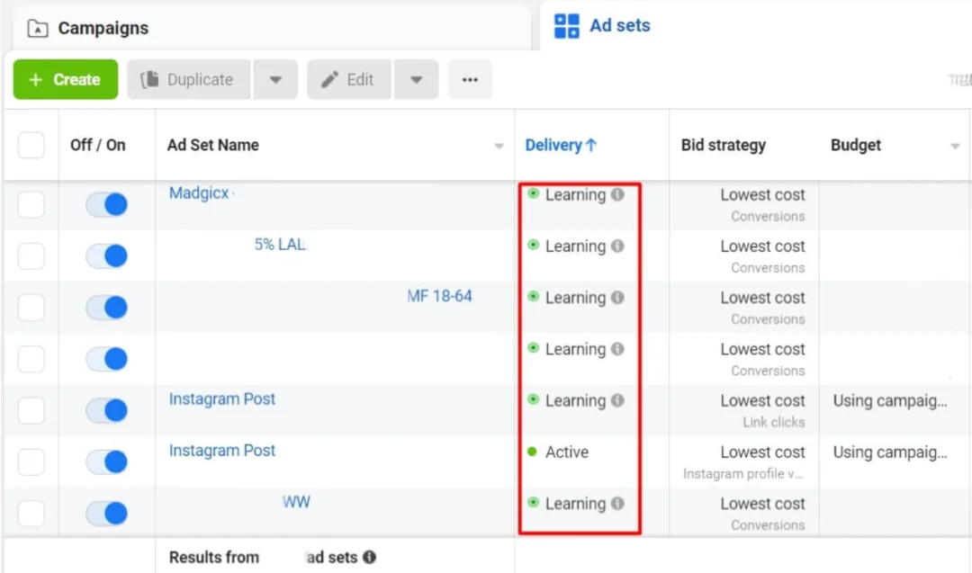Sort by the Delivery column header
The width and height of the screenshot is (972, 573).
(x=561, y=145)
